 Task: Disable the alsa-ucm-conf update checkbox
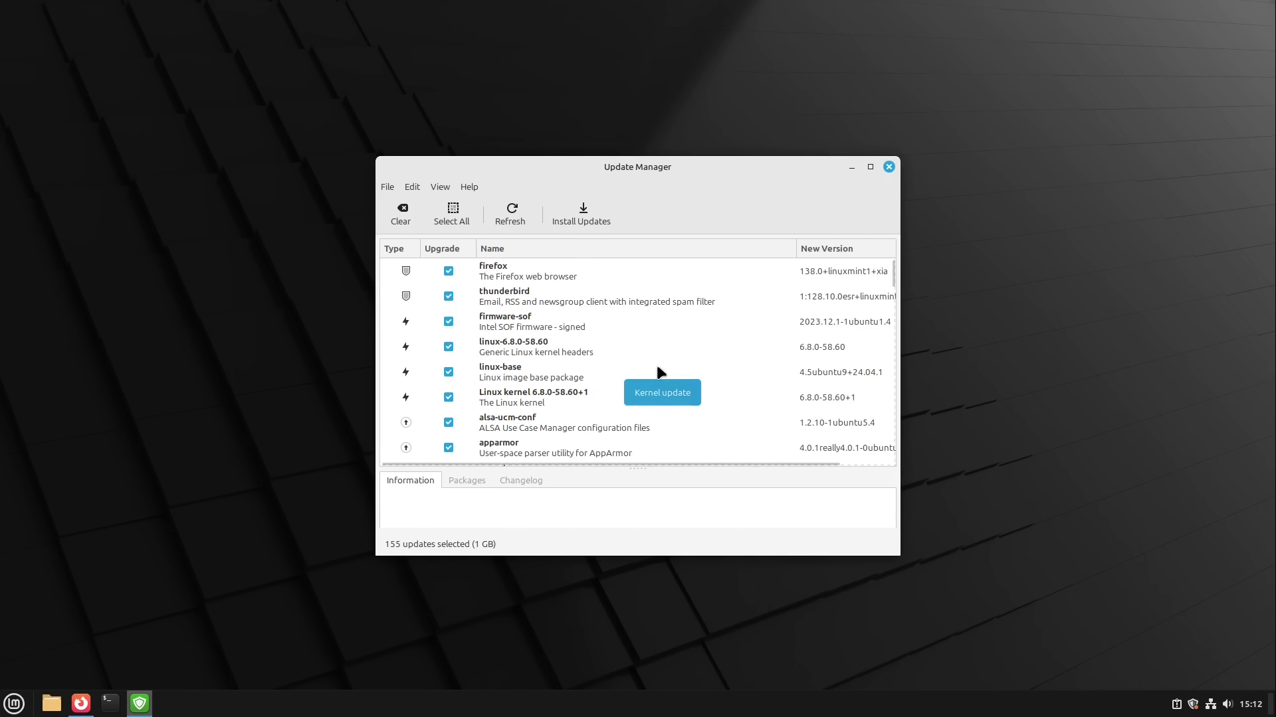(x=449, y=422)
